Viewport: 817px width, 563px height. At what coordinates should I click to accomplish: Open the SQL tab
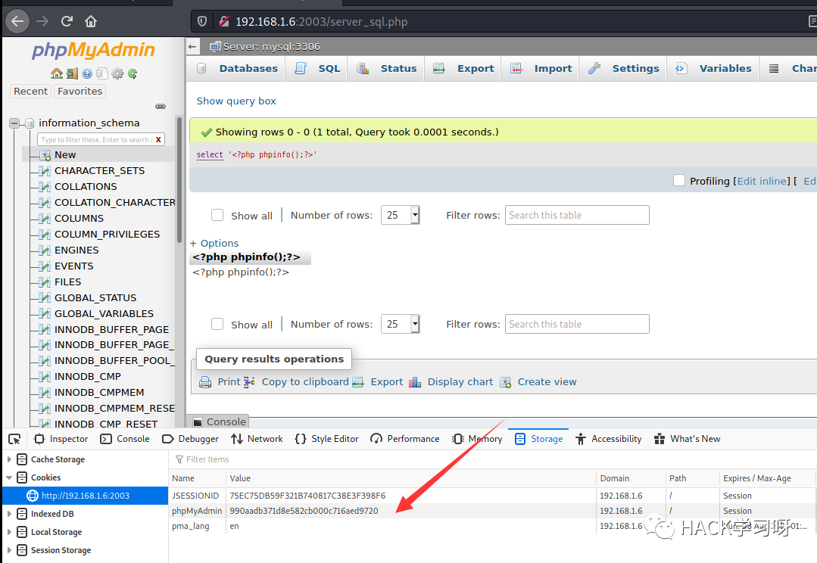[x=318, y=69]
